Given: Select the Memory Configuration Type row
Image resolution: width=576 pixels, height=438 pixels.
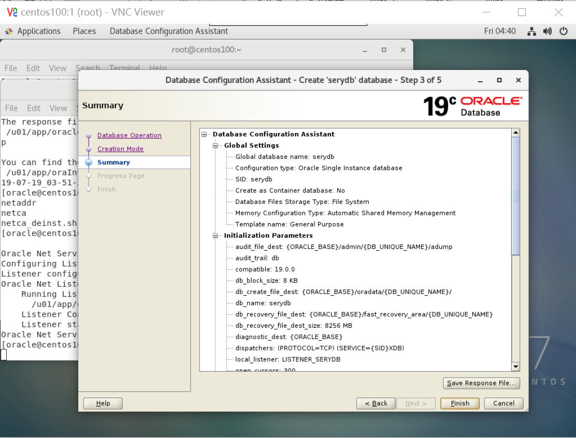Looking at the screenshot, I should (x=345, y=213).
